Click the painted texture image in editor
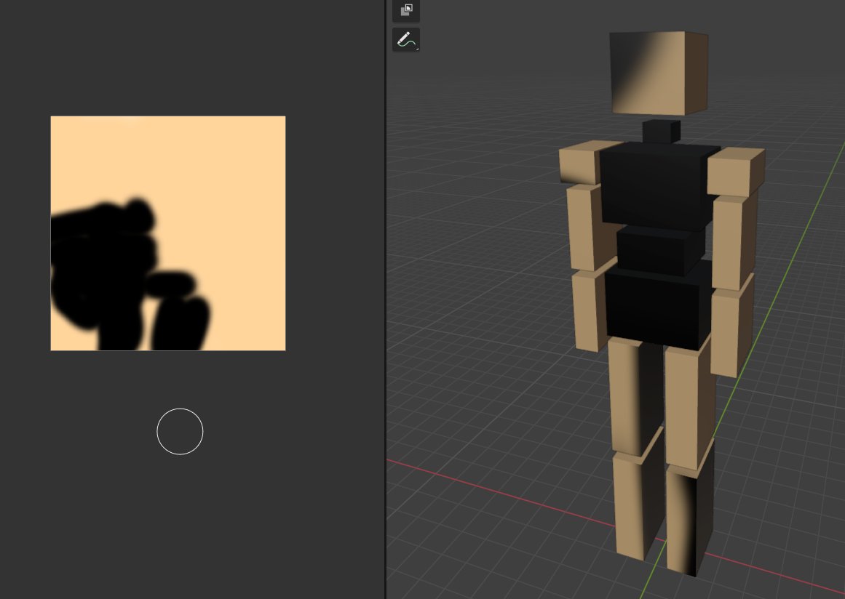The image size is (845, 599). point(168,233)
